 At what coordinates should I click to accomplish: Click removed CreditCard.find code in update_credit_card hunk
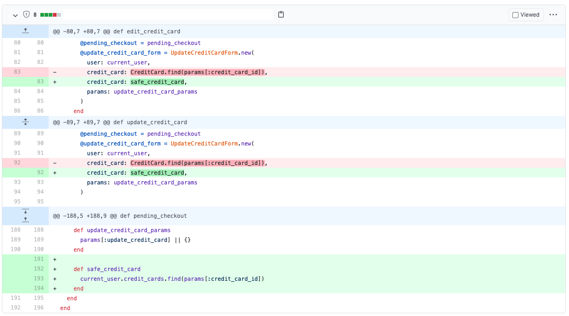tap(198, 163)
